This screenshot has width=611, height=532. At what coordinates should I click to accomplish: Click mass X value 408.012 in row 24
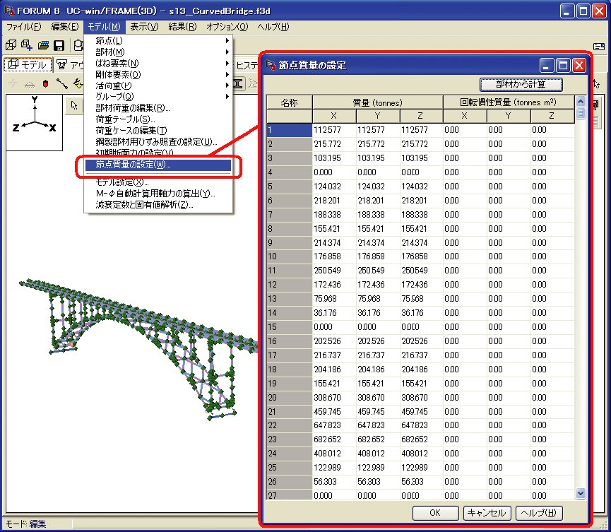(334, 454)
